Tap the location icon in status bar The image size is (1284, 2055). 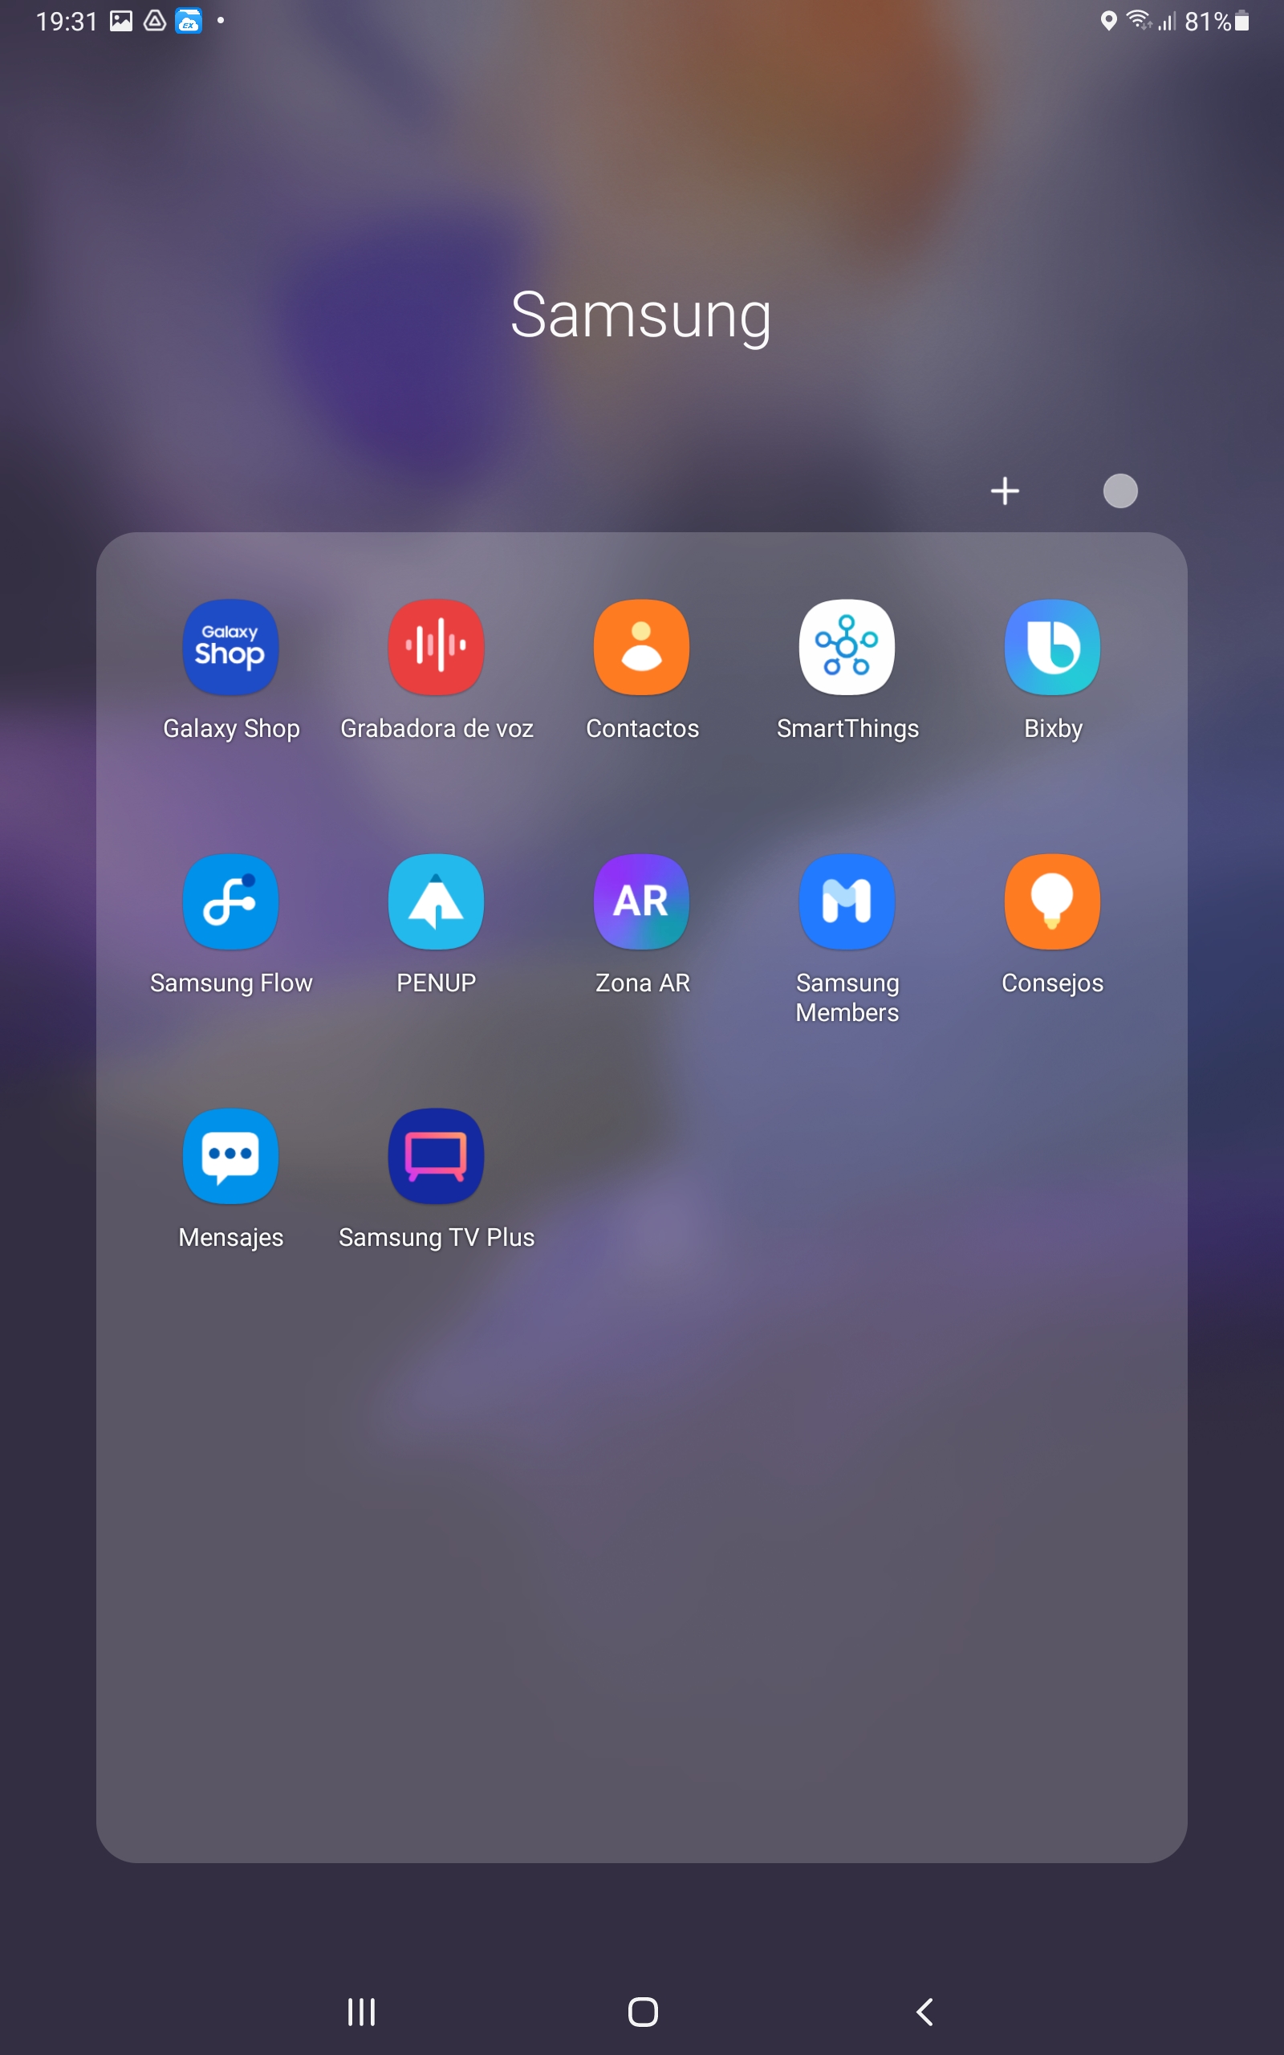click(x=1107, y=21)
